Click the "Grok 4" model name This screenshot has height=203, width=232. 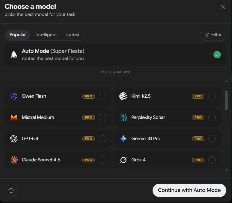pyautogui.click(x=138, y=160)
